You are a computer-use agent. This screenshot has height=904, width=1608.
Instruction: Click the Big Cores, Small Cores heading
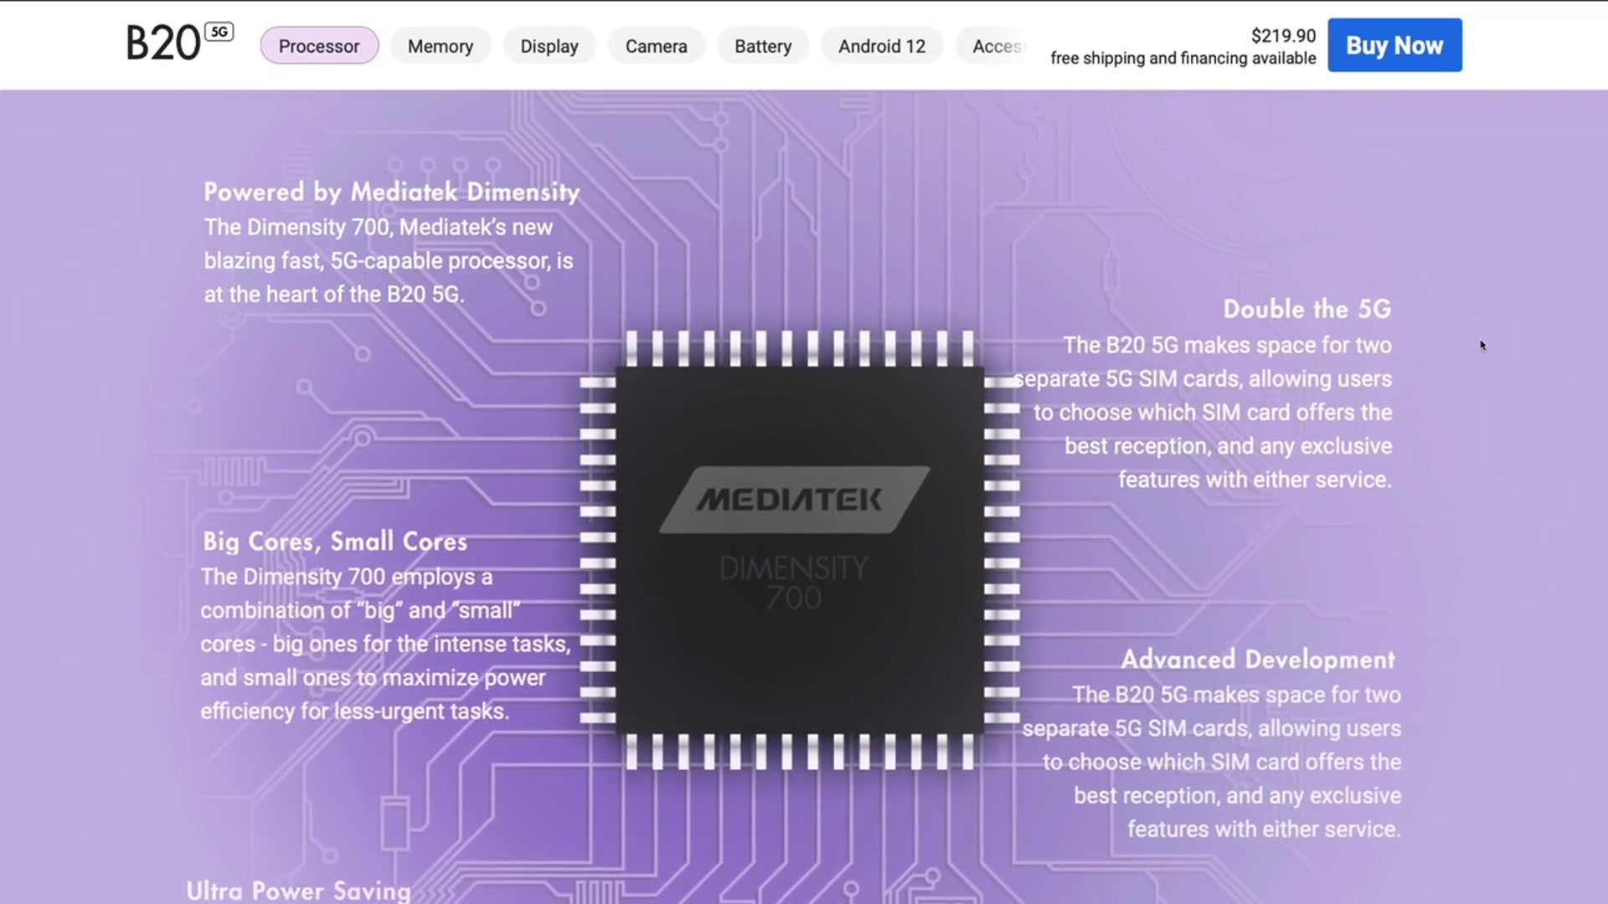(335, 541)
